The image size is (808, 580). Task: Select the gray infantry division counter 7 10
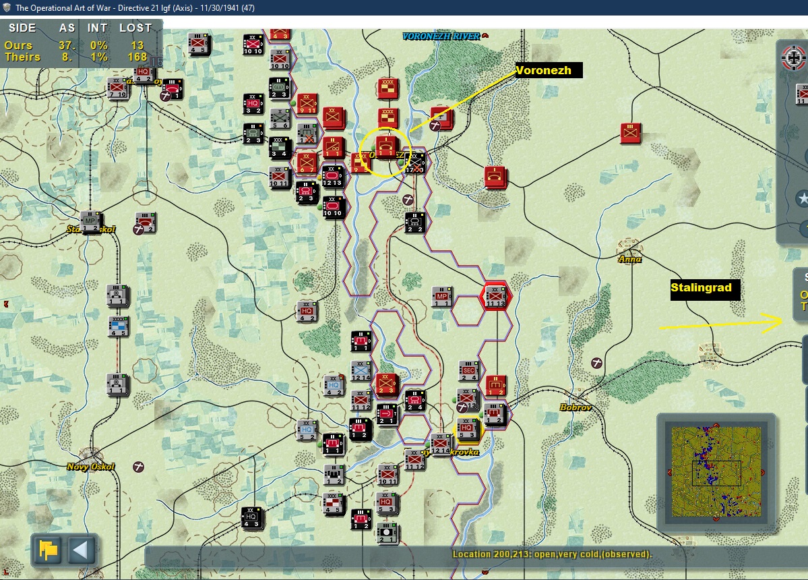click(x=117, y=88)
